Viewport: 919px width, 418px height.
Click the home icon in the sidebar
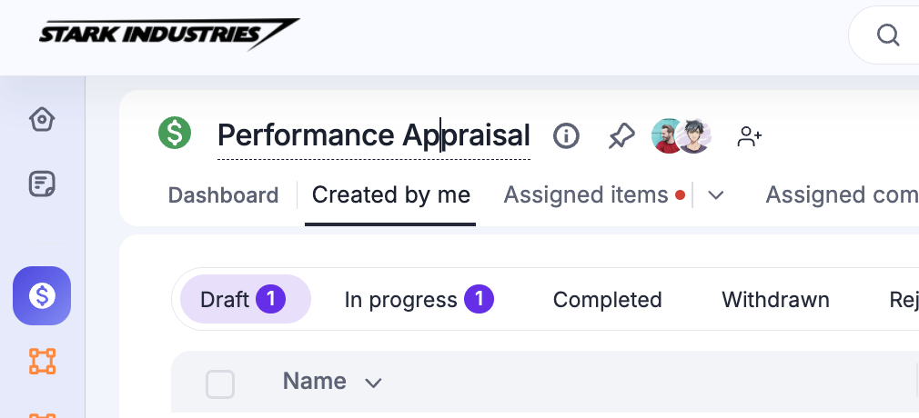[x=42, y=119]
